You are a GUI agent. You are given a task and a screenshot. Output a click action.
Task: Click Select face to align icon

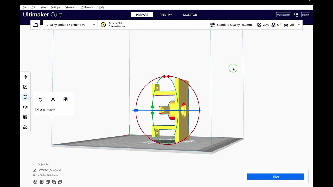coord(66,99)
